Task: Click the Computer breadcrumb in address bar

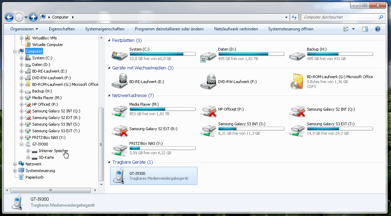Action: pos(60,17)
